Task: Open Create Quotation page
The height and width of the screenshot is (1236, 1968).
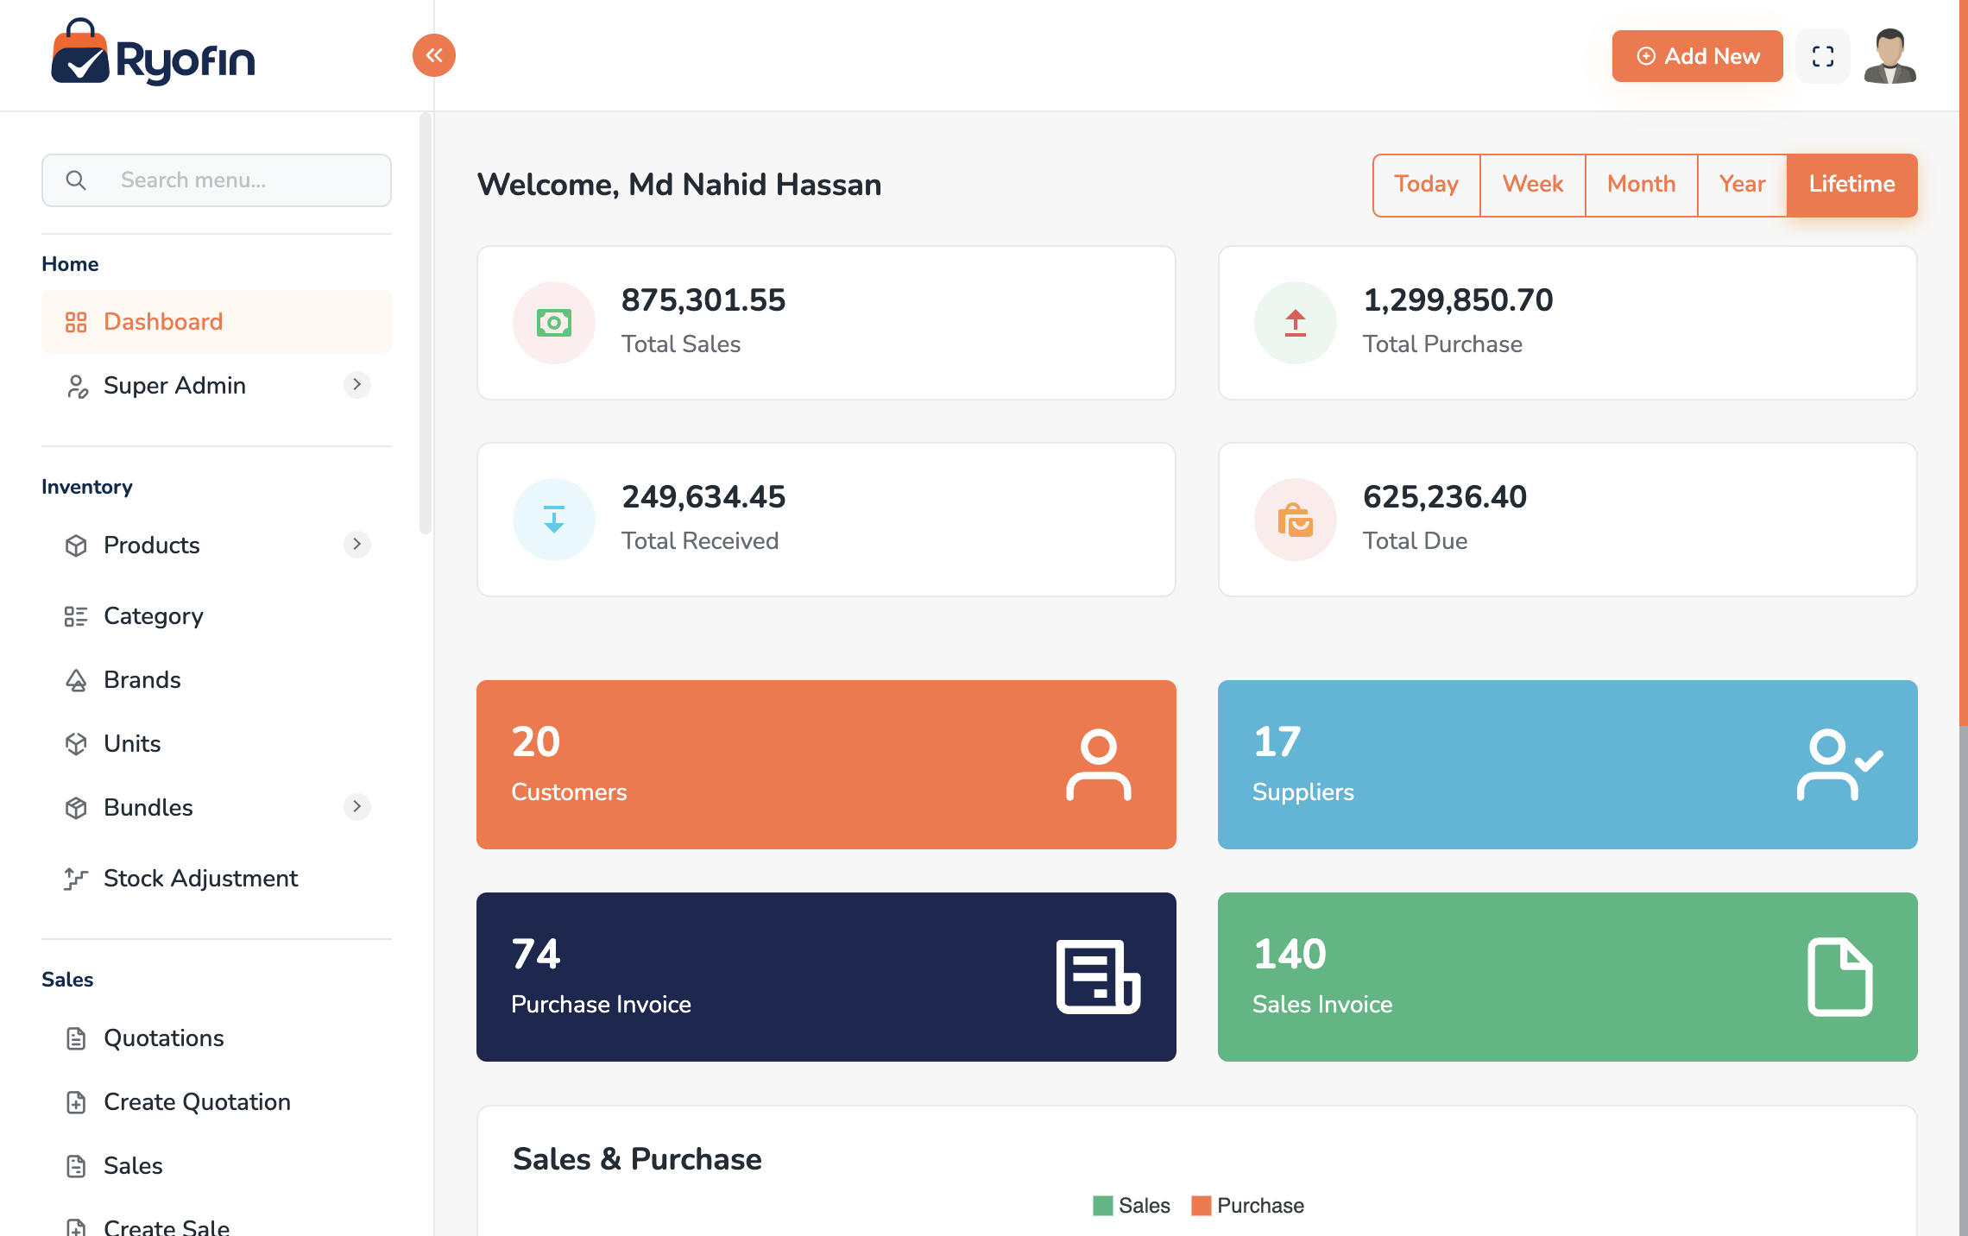Action: click(217, 1102)
